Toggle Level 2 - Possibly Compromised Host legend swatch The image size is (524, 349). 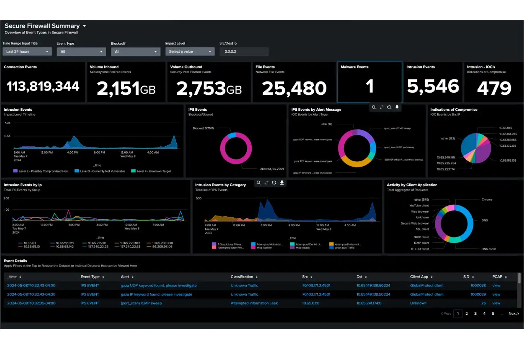[x=15, y=171]
